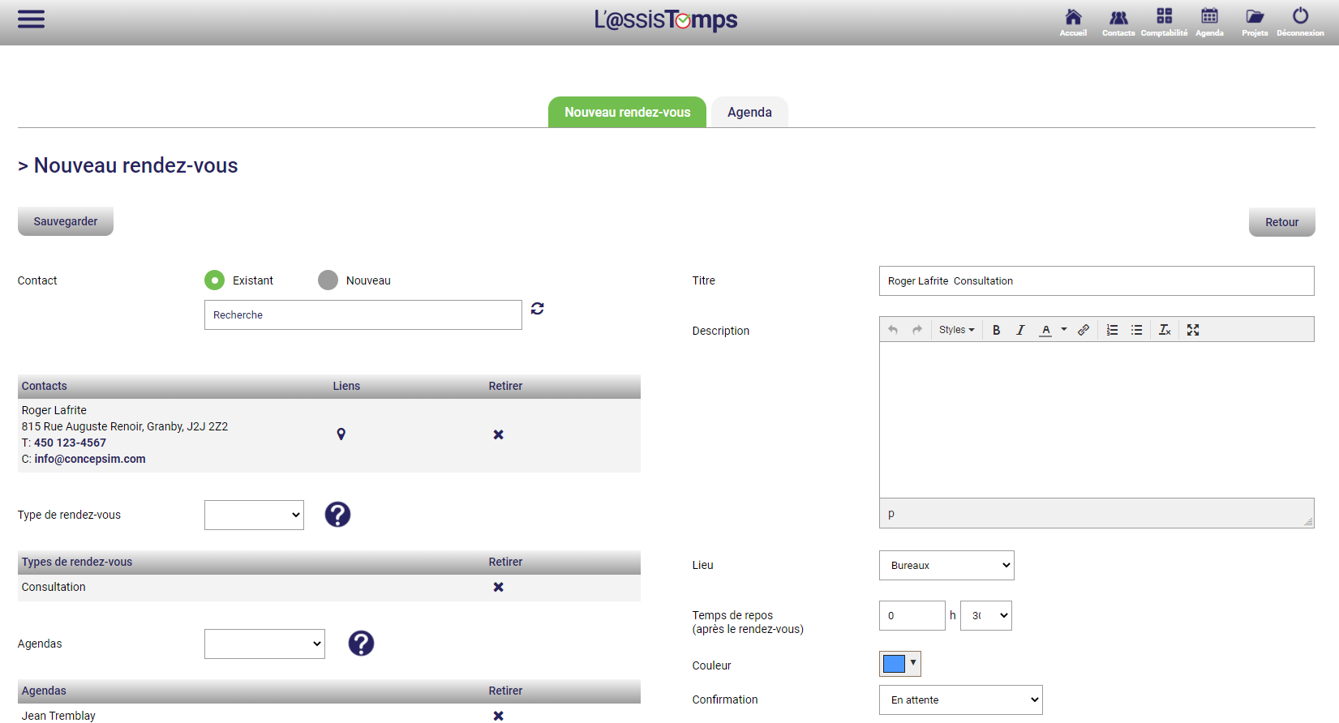1339x723 pixels.
Task: Refresh the contact search
Action: pos(537,309)
